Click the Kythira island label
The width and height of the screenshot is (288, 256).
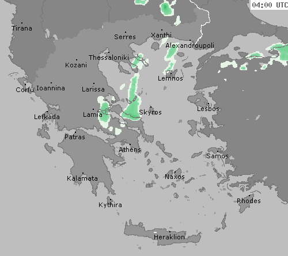tap(110, 205)
